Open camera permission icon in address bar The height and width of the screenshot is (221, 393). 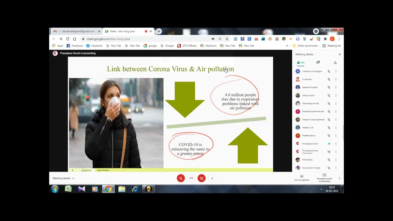coord(213,39)
